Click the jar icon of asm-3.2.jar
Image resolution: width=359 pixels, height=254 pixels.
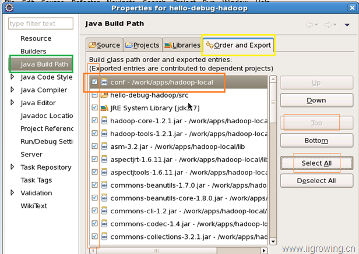click(x=104, y=146)
